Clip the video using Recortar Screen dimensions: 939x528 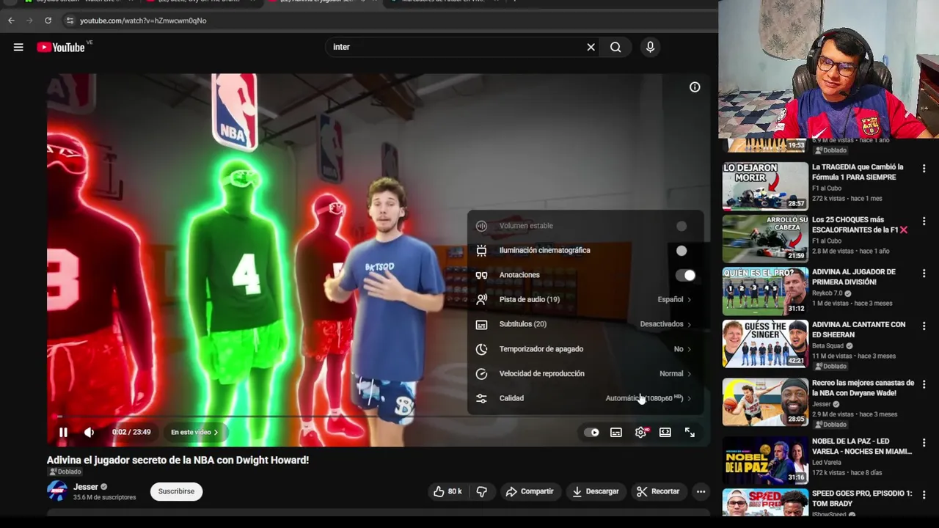click(658, 491)
